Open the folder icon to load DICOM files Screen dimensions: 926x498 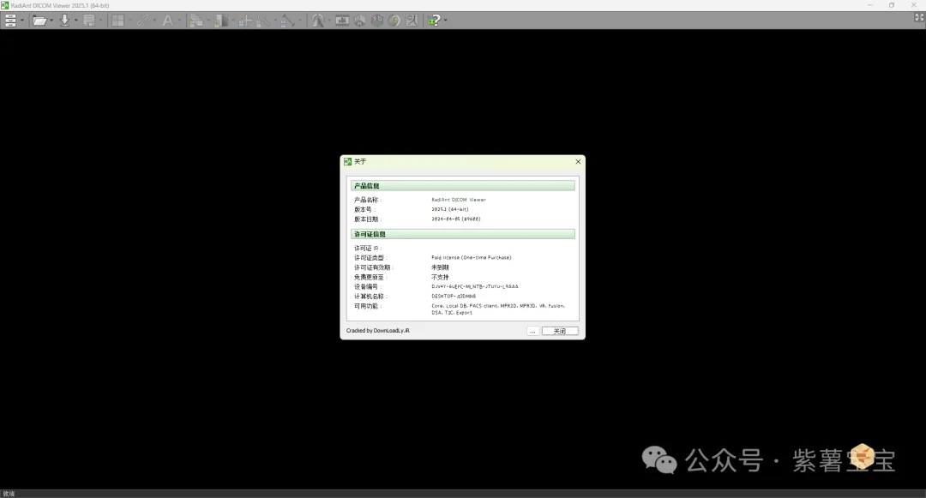[x=39, y=20]
